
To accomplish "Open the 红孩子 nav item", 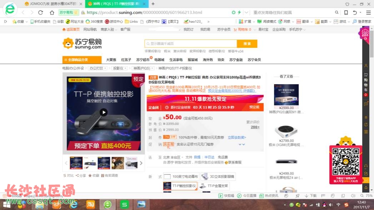I will pyautogui.click(x=126, y=60).
